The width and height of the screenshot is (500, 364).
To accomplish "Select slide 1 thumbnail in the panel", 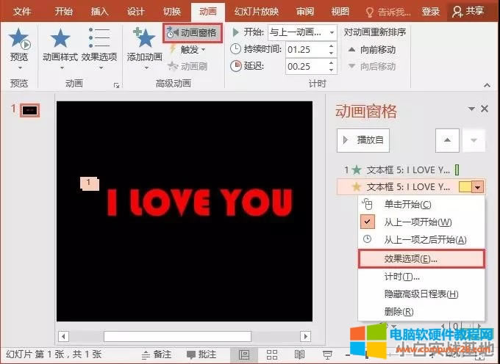I will pyautogui.click(x=29, y=110).
